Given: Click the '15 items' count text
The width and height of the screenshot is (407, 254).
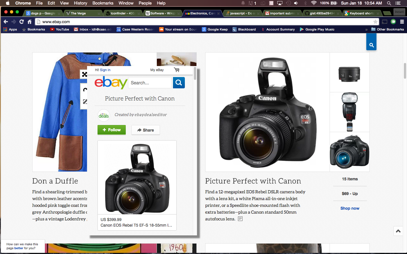Looking at the screenshot, I should (x=350, y=179).
